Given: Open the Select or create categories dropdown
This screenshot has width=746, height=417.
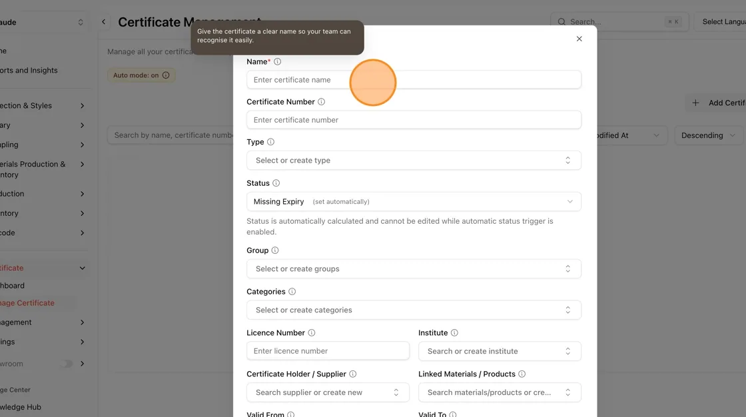Looking at the screenshot, I should [414, 310].
